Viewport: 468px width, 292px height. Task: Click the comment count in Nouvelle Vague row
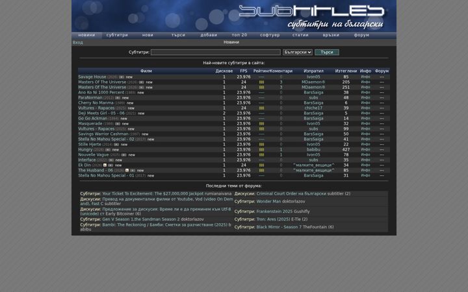pyautogui.click(x=281, y=155)
